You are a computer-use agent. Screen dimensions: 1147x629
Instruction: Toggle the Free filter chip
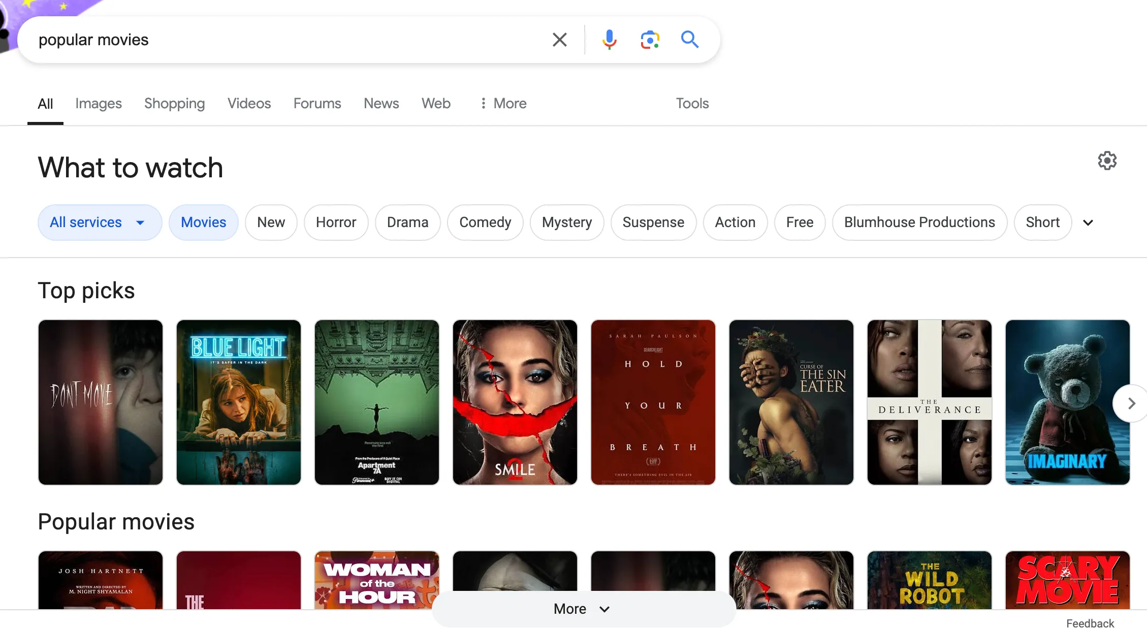[800, 223]
